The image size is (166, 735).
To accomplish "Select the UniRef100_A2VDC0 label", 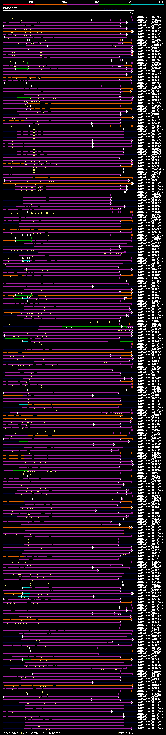I will (149, 243).
